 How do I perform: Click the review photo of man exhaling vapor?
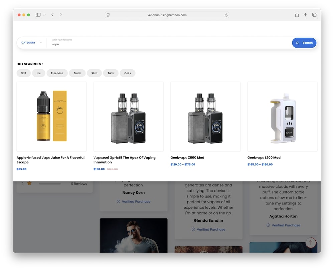[x=134, y=235]
